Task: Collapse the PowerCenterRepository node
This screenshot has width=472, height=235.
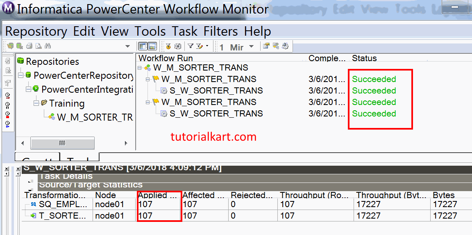Action: pos(20,75)
